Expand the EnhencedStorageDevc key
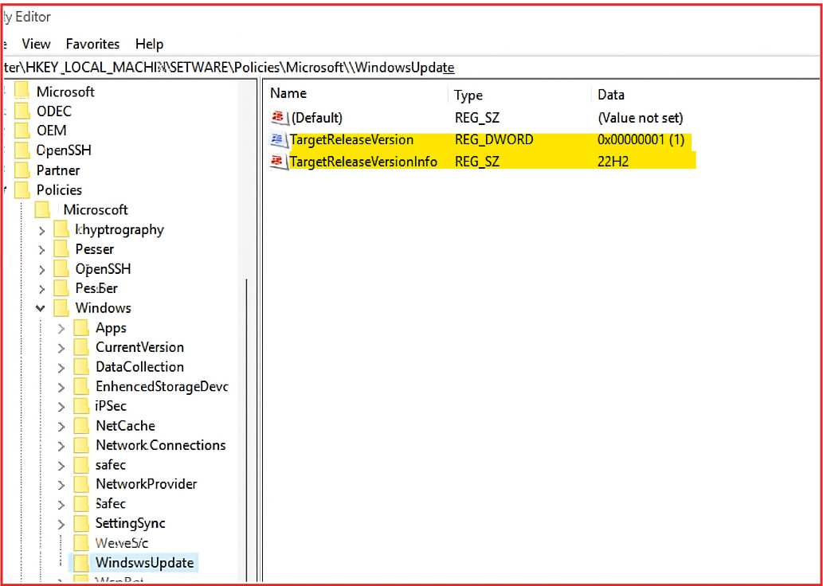 (61, 388)
